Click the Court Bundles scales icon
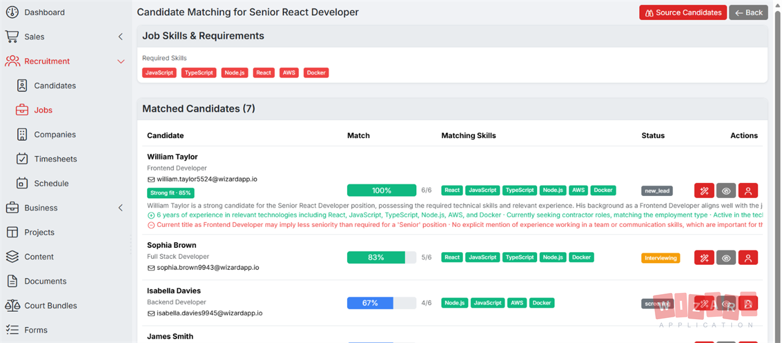The height and width of the screenshot is (343, 782). (x=12, y=305)
